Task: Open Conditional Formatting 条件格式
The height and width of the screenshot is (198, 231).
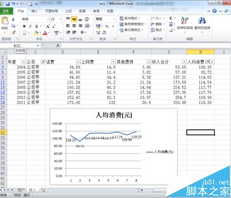Action: tap(129, 18)
